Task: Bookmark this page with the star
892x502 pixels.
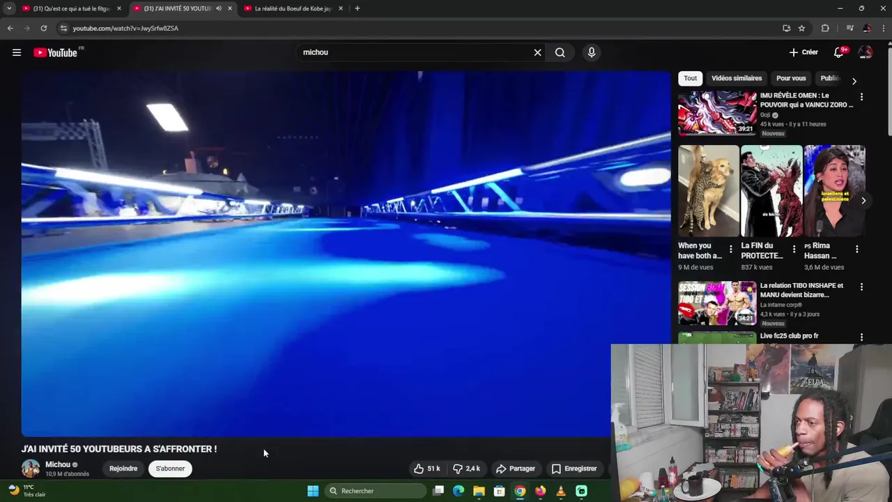Action: (x=801, y=28)
